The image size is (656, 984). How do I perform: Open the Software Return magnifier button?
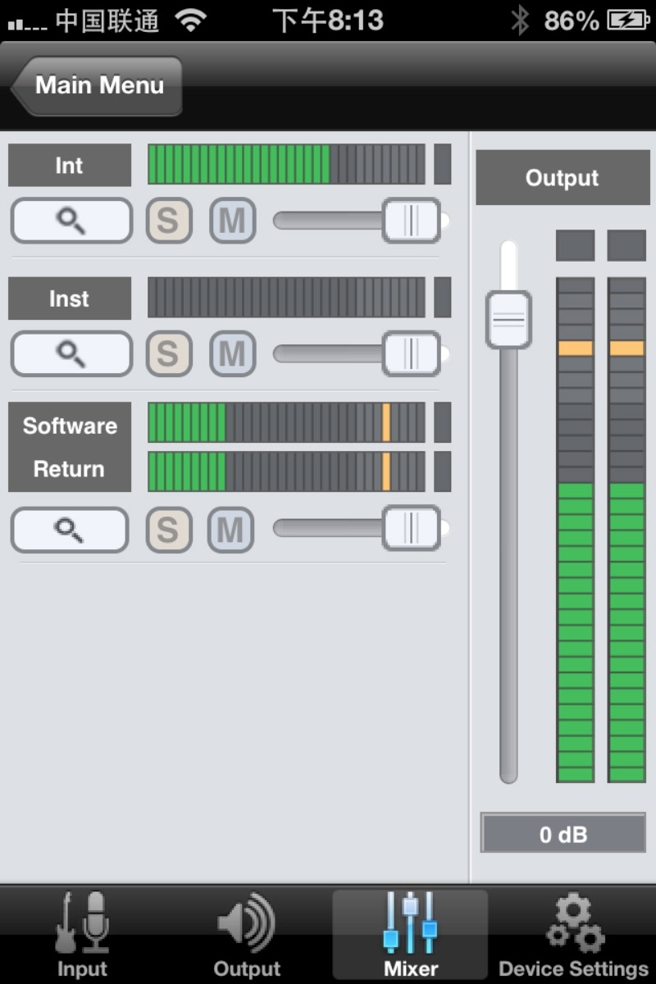coord(70,530)
